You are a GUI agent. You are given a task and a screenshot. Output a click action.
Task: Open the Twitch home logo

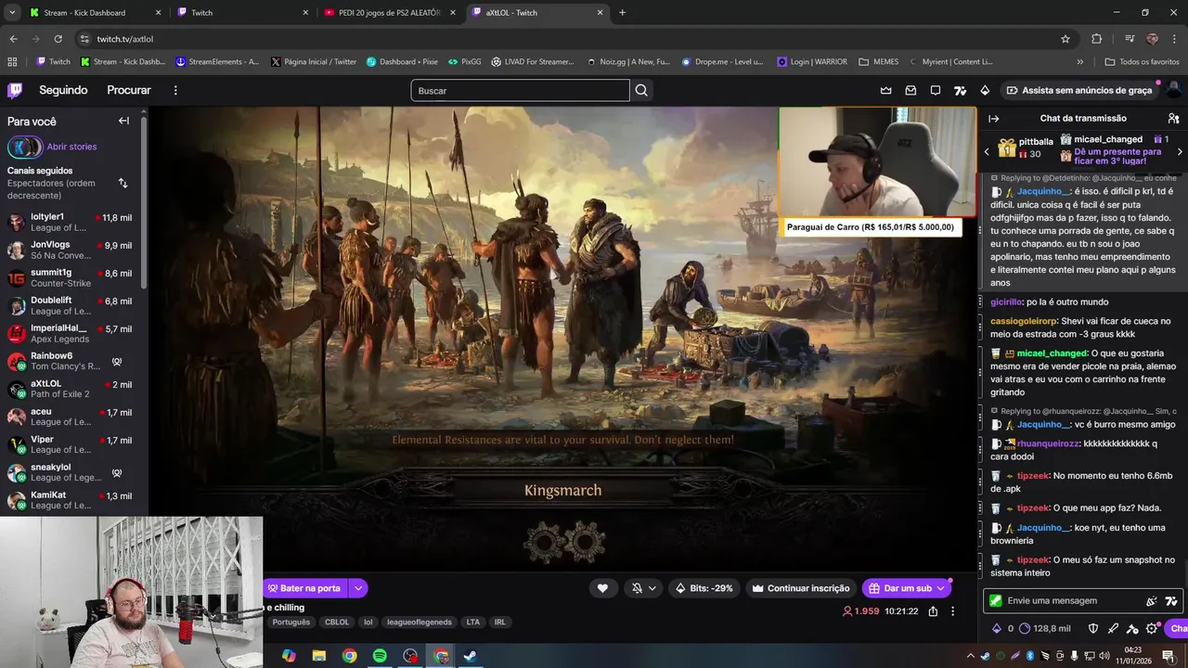pyautogui.click(x=15, y=90)
